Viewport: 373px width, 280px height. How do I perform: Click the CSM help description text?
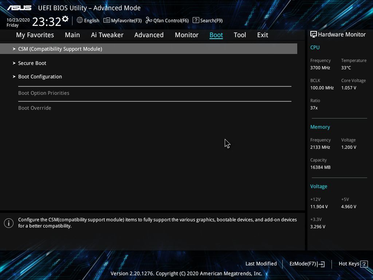pyautogui.click(x=157, y=223)
